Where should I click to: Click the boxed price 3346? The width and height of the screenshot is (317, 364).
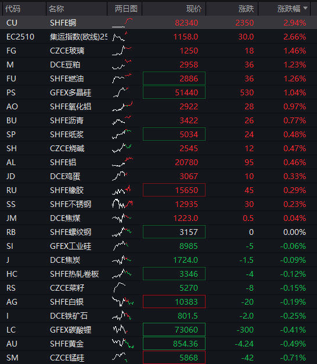click(x=174, y=274)
